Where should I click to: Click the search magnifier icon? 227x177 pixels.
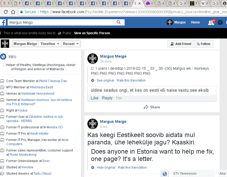pos(119,22)
